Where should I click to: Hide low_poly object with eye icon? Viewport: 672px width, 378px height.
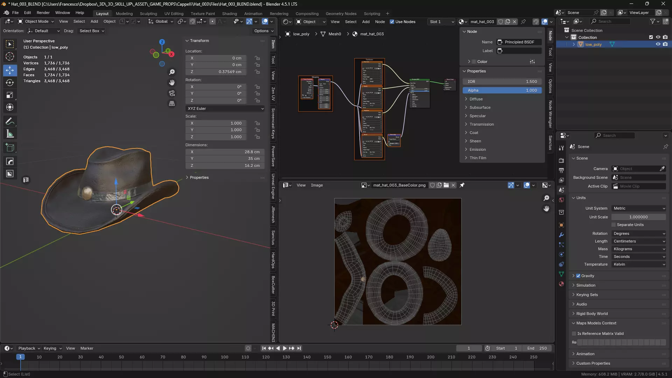coord(658,44)
